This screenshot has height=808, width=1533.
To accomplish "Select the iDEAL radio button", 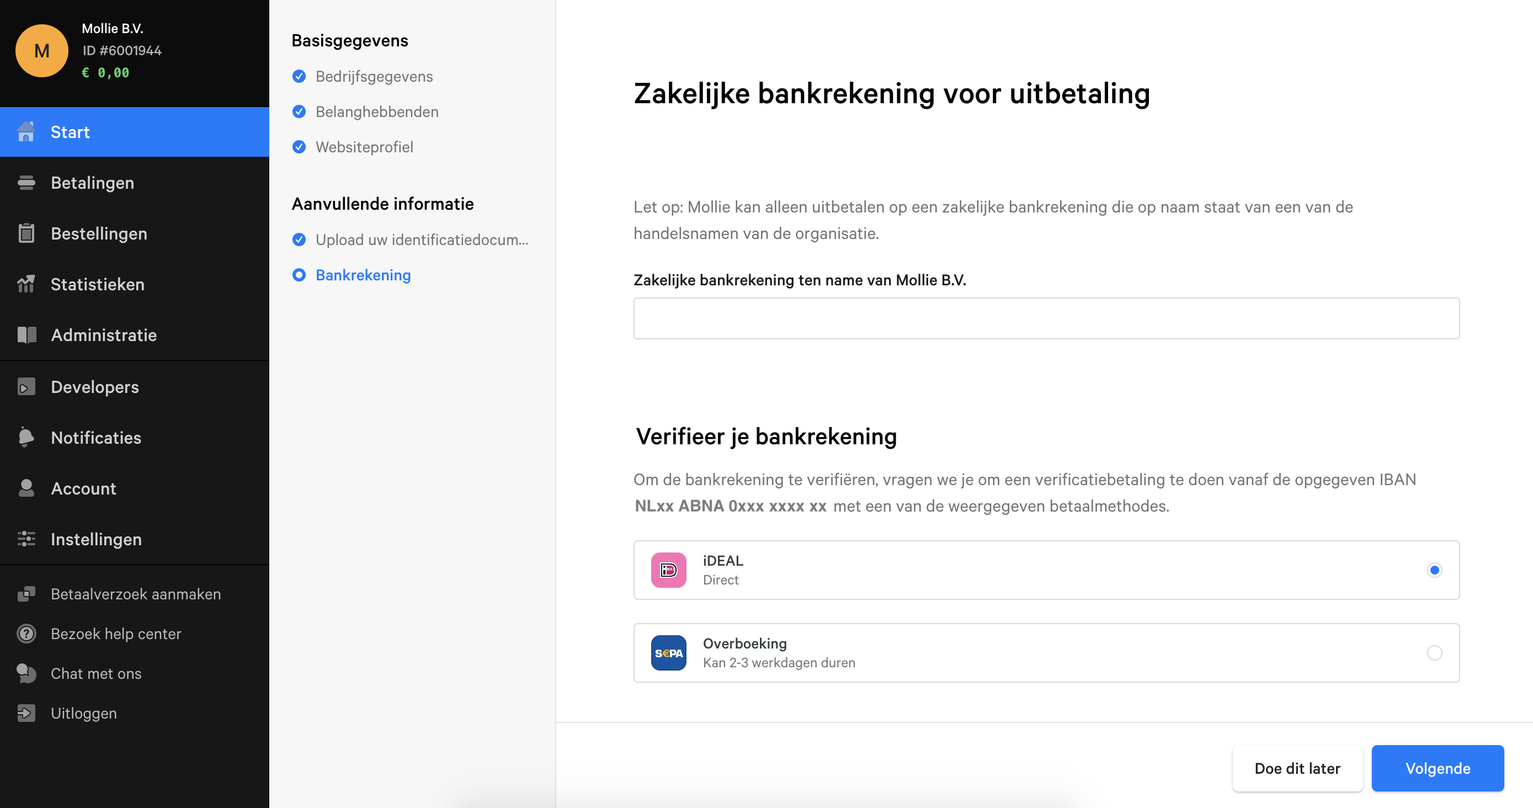I will point(1434,570).
